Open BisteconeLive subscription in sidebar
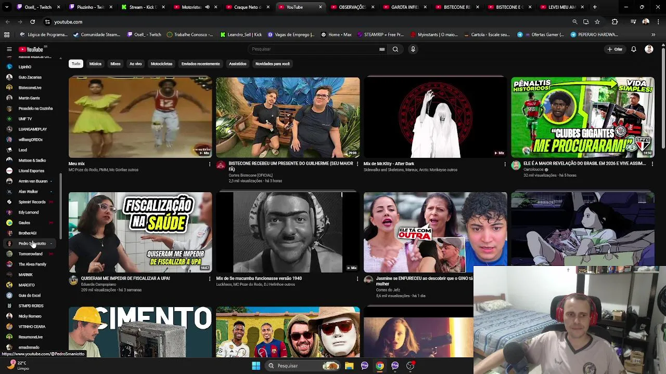Viewport: 666px width, 374px height. (30, 88)
